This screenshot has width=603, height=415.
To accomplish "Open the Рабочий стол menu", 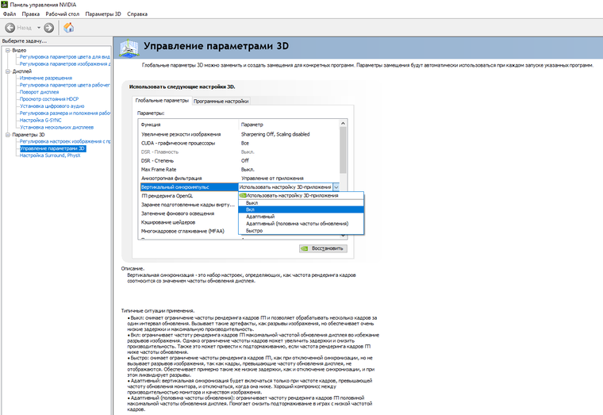I will tap(63, 13).
